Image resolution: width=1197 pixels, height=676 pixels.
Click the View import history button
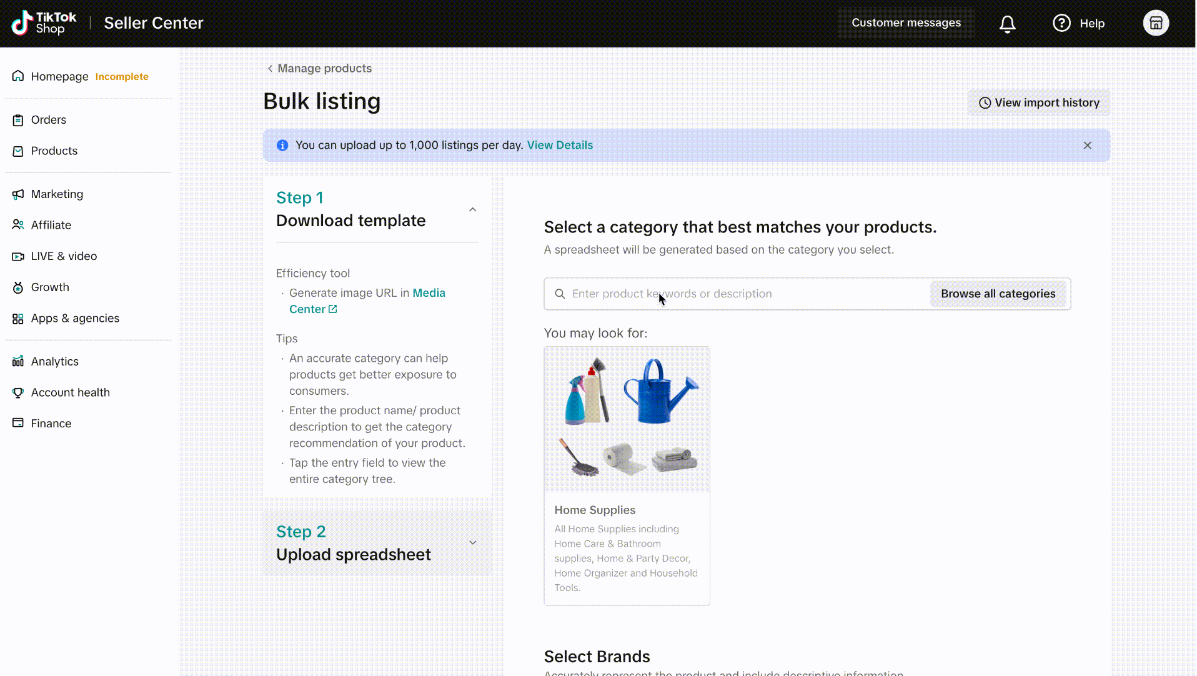tap(1038, 103)
